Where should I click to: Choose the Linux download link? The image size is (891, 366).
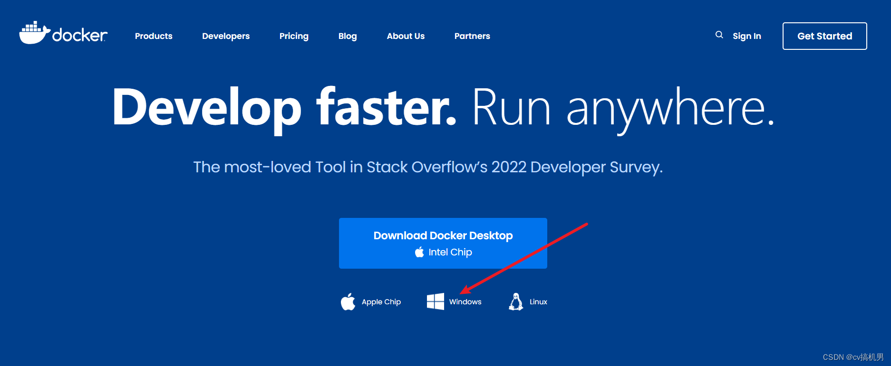(x=528, y=302)
